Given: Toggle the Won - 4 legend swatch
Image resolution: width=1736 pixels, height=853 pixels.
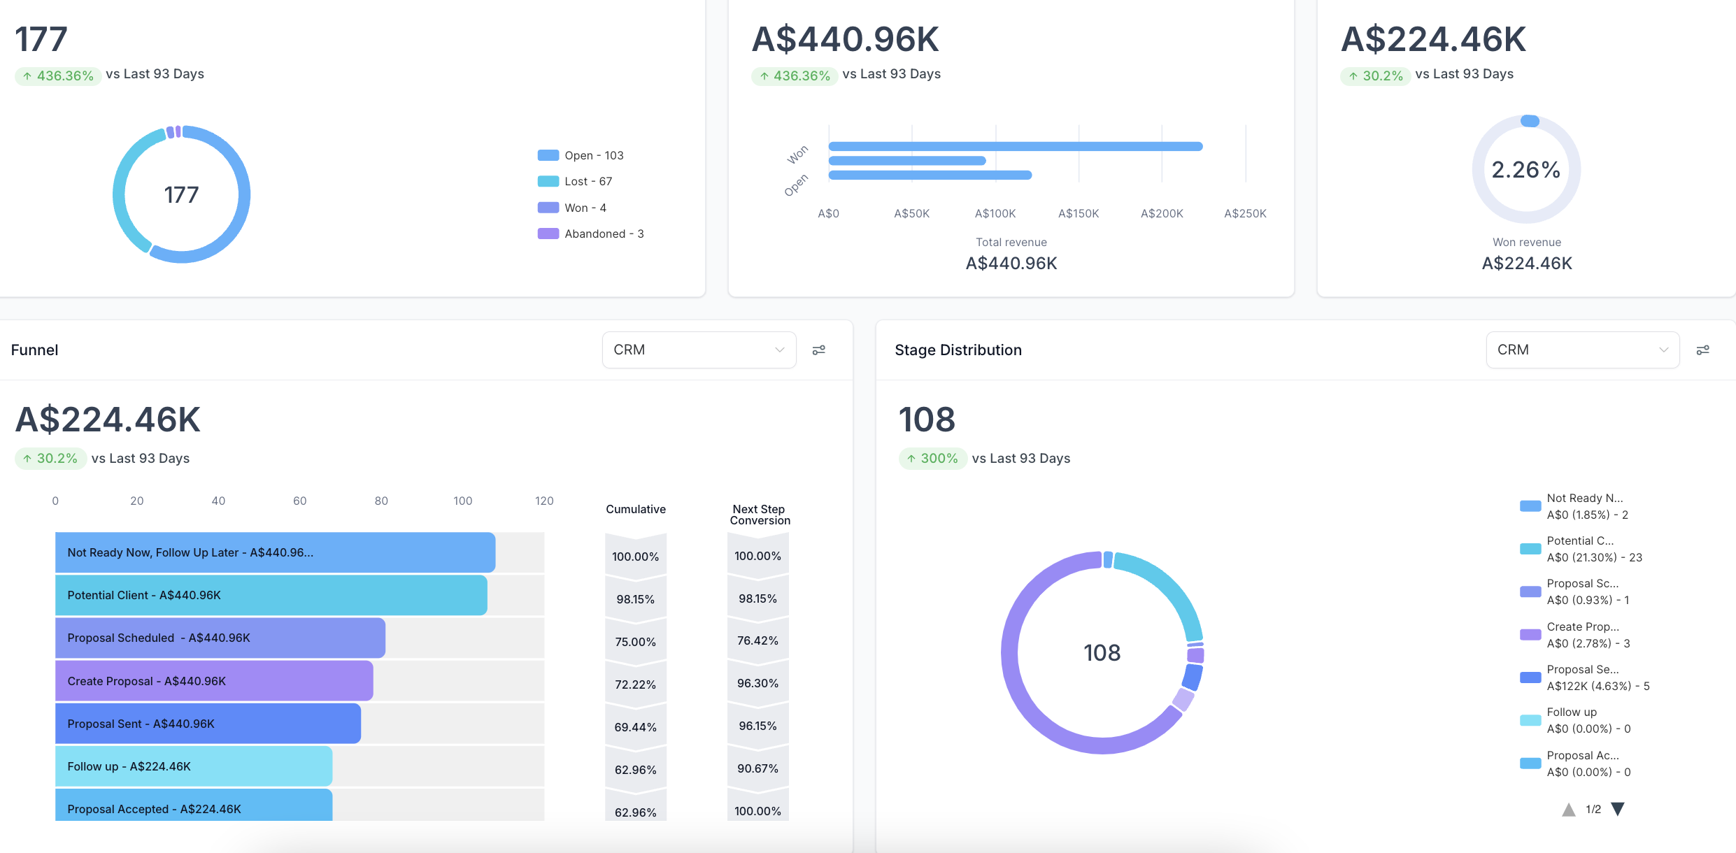Looking at the screenshot, I should click(x=548, y=208).
